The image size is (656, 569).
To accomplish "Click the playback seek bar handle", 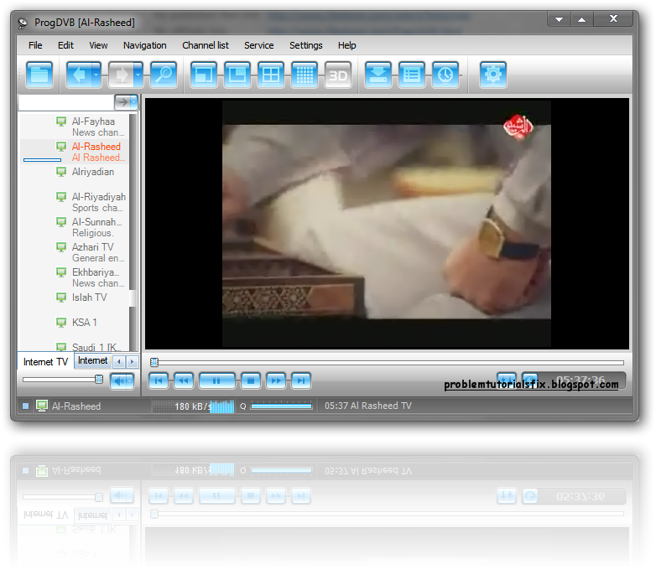I will [x=154, y=362].
